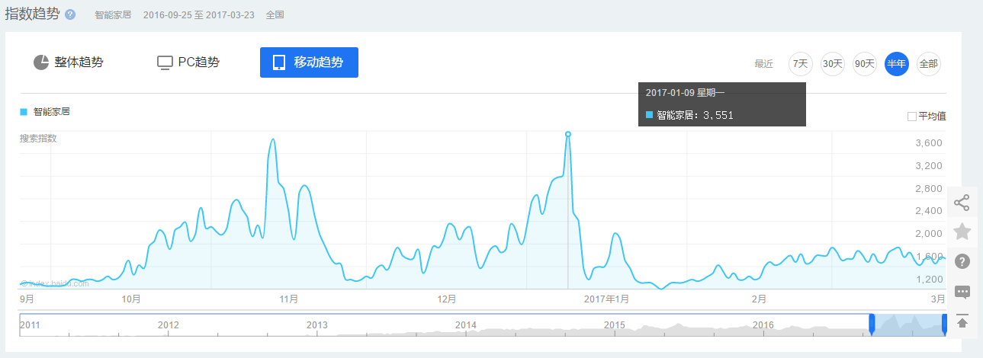Click 2013 on the overview timeline
The height and width of the screenshot is (358, 983).
(x=317, y=325)
